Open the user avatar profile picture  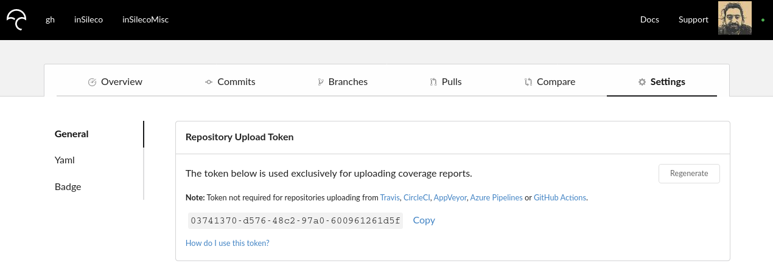tap(735, 19)
